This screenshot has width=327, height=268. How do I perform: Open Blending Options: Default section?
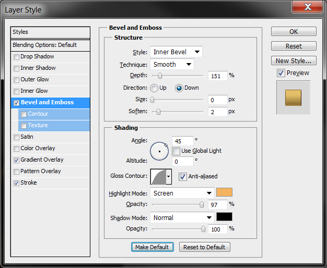click(45, 45)
